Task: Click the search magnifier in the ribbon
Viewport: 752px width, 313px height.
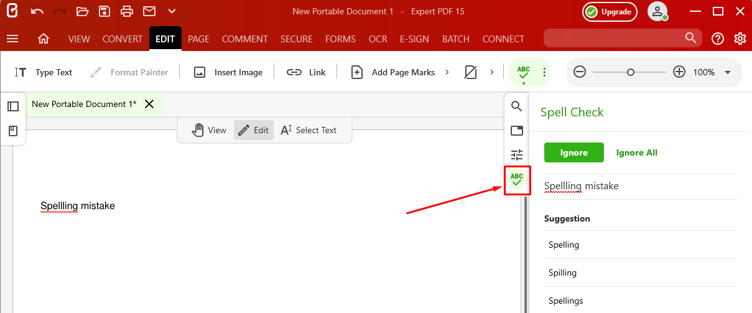Action: 690,38
